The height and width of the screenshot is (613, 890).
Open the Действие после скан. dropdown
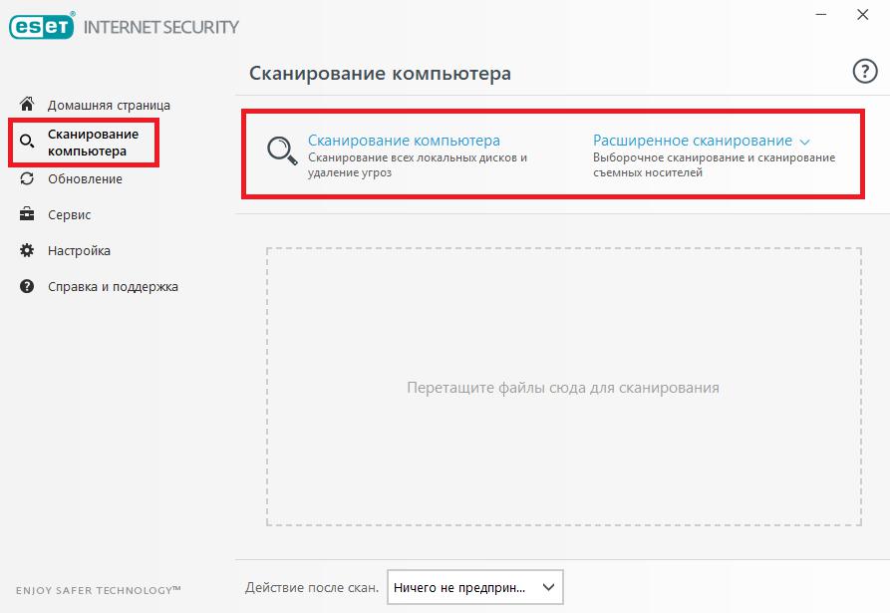[475, 587]
